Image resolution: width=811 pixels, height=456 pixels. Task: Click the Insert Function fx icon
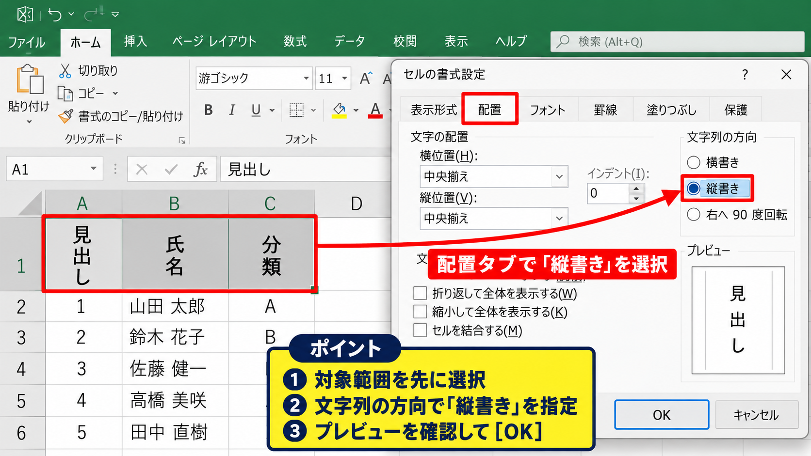(200, 169)
